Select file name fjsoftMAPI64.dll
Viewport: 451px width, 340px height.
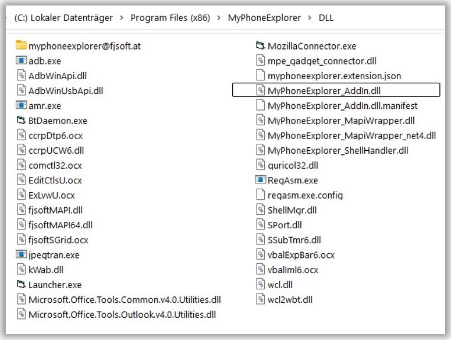61,225
